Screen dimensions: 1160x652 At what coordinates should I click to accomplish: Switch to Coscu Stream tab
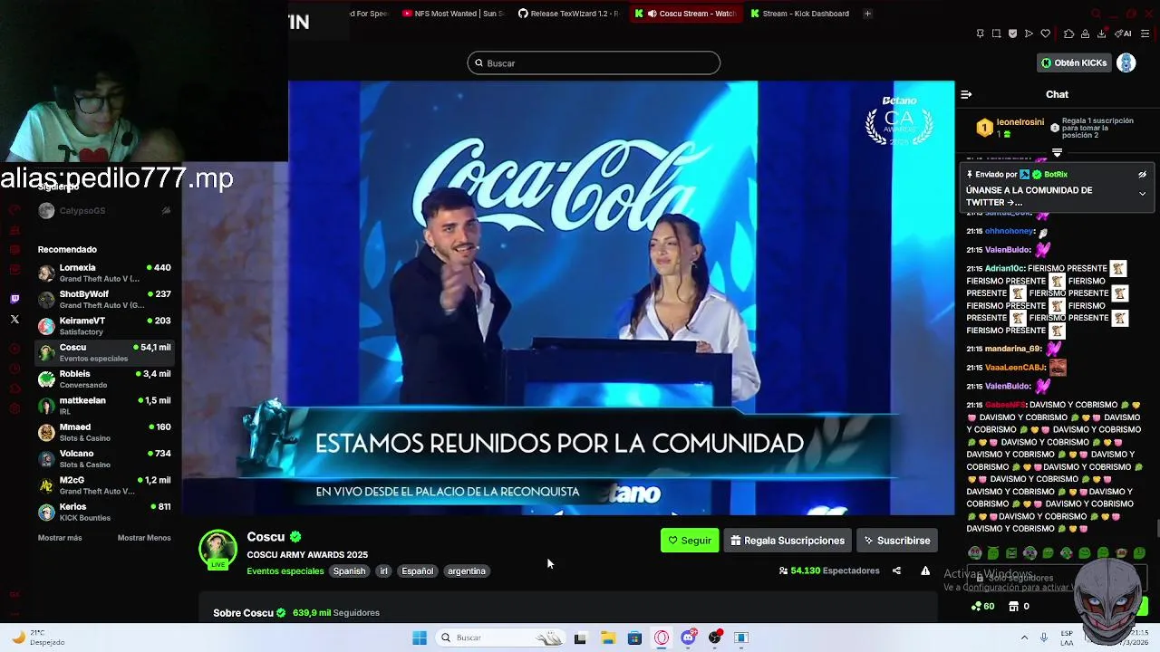point(686,14)
